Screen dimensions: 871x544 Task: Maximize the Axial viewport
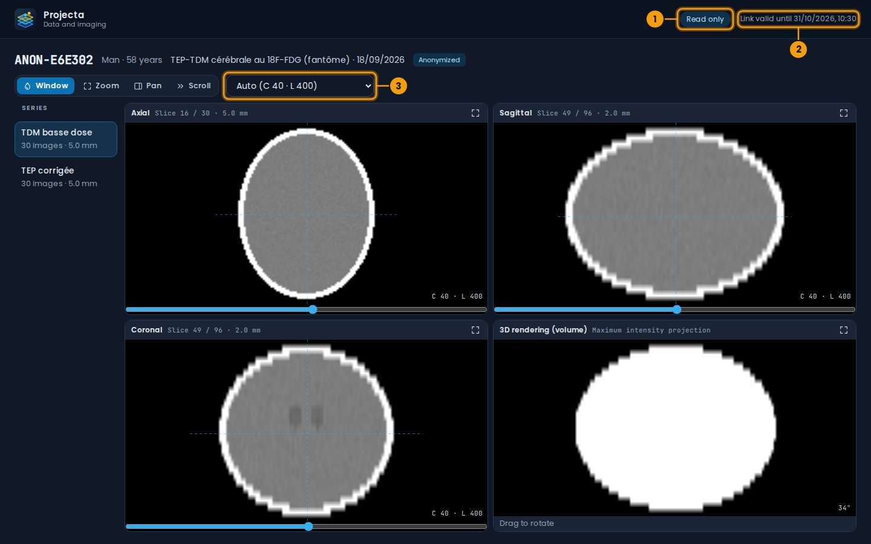point(475,113)
